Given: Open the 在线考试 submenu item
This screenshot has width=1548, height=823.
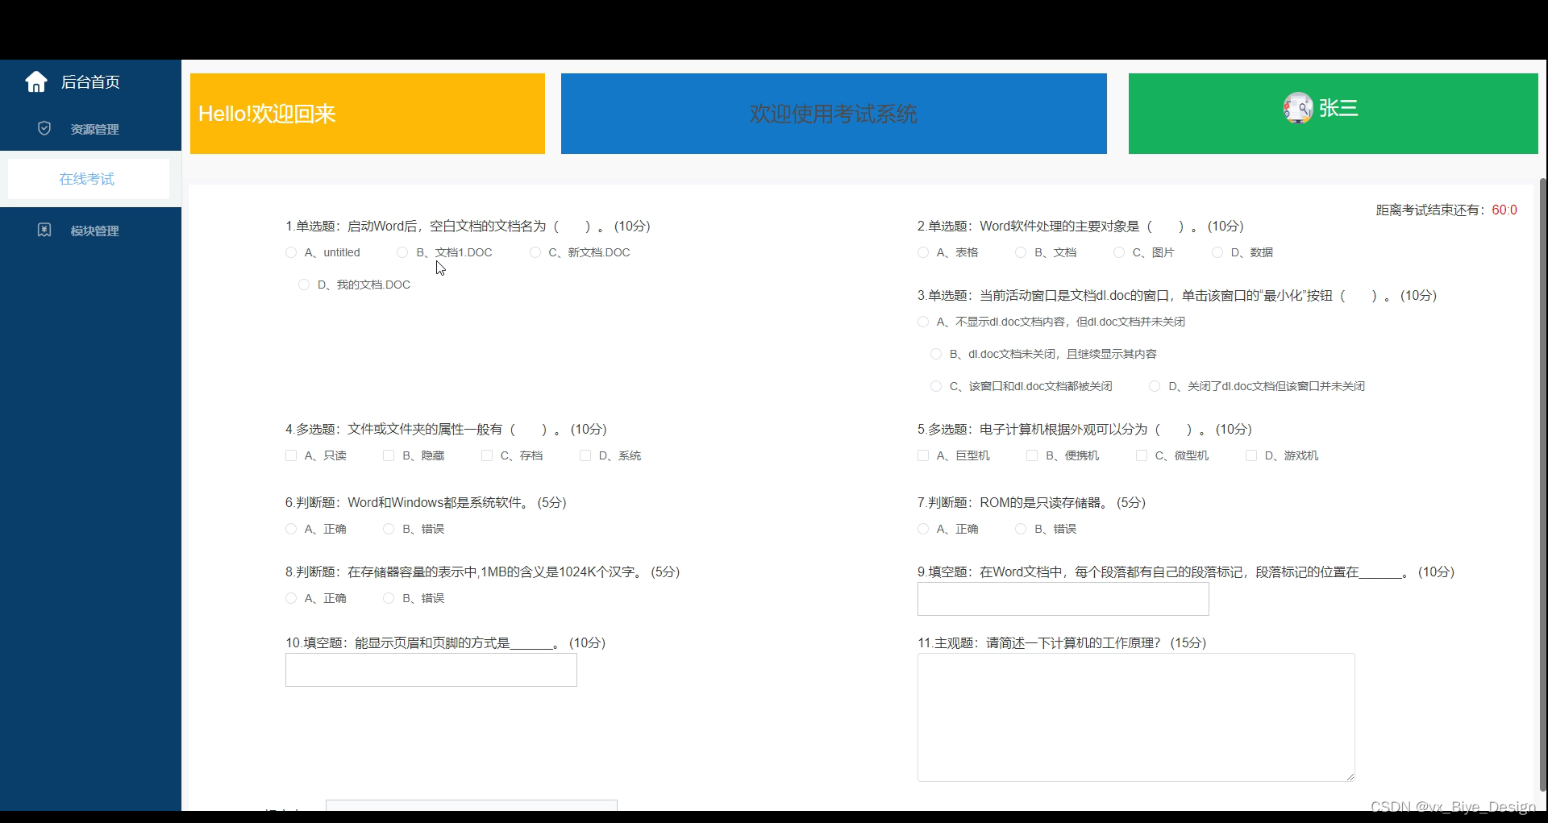Looking at the screenshot, I should pos(88,179).
